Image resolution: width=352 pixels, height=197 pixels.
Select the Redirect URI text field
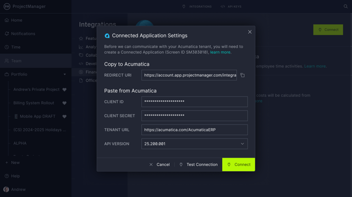[189, 75]
